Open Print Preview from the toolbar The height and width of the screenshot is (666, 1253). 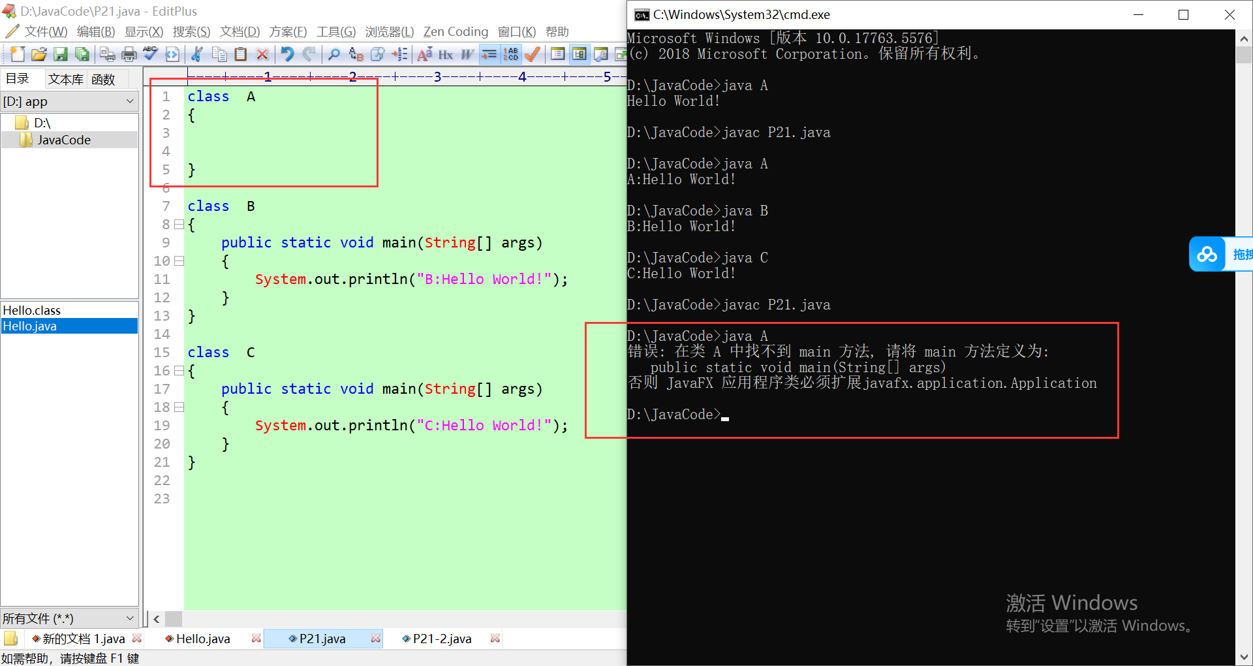(x=108, y=54)
